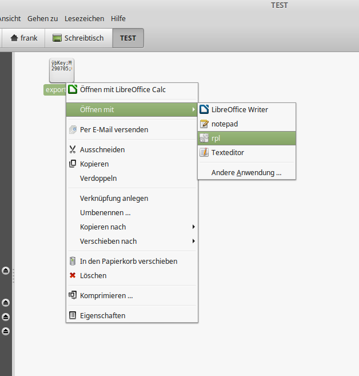
Task: Open file with LibreOffice Calc
Action: (x=132, y=90)
